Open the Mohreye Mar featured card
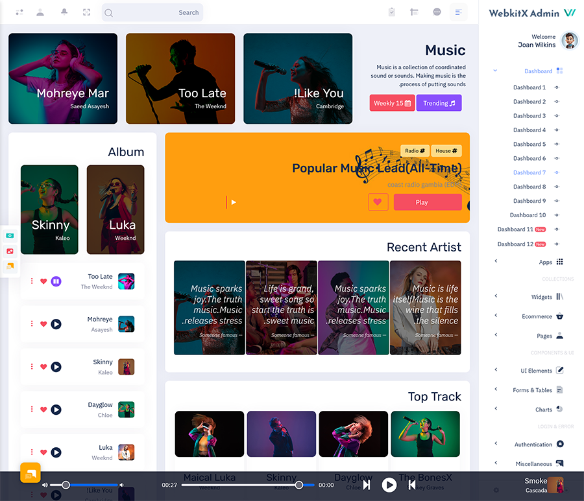584x501 pixels. [63, 78]
